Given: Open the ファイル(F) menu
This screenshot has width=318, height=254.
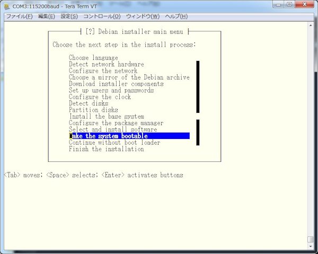Looking at the screenshot, I should 20,16.
